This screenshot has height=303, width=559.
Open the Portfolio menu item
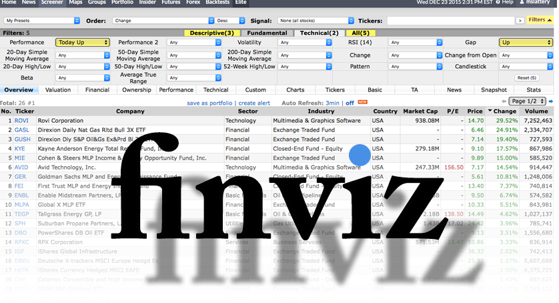(122, 2)
